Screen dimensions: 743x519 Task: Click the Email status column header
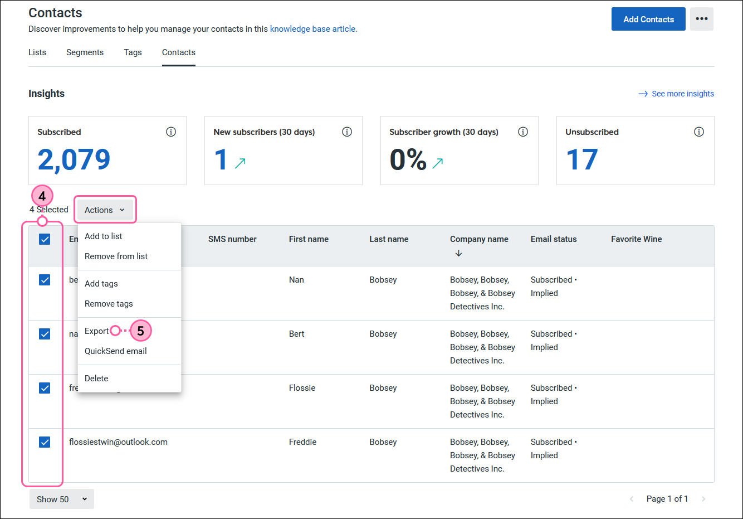(x=554, y=239)
